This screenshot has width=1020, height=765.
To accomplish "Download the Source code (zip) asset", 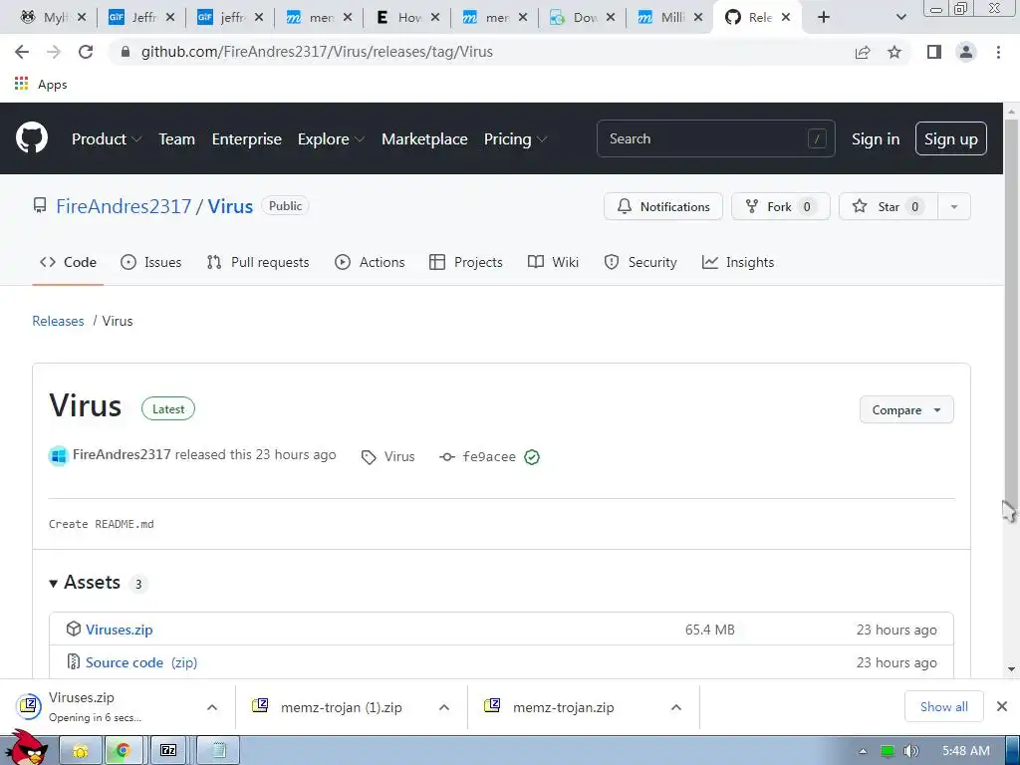I will [141, 662].
